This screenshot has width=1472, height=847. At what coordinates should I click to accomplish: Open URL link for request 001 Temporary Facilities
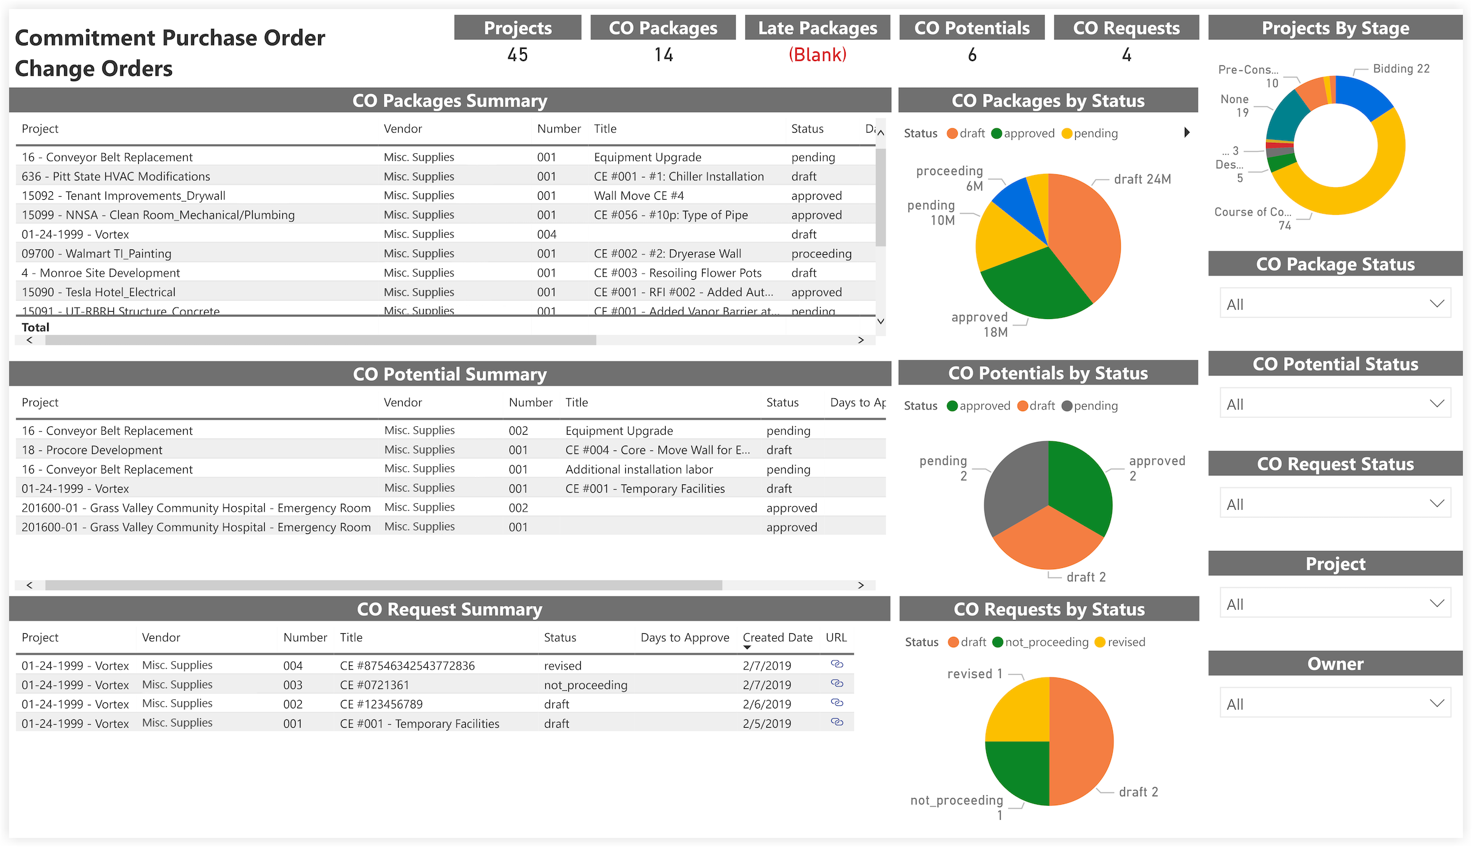837,722
